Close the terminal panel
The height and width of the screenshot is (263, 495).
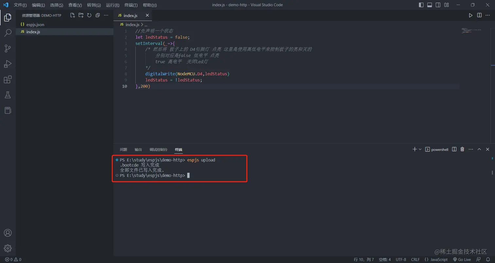pos(487,149)
